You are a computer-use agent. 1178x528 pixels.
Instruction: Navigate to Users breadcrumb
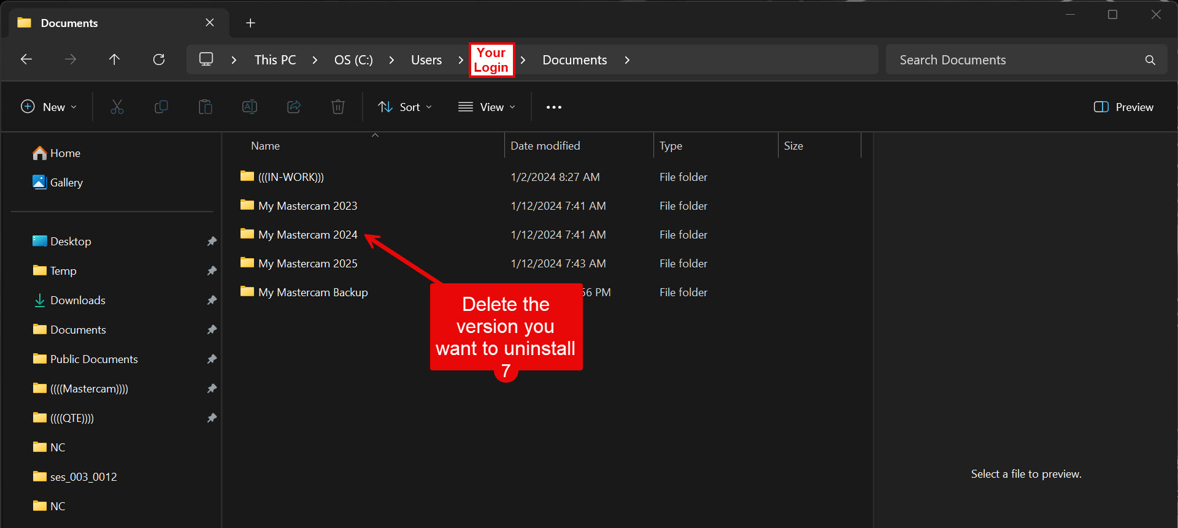pos(426,60)
